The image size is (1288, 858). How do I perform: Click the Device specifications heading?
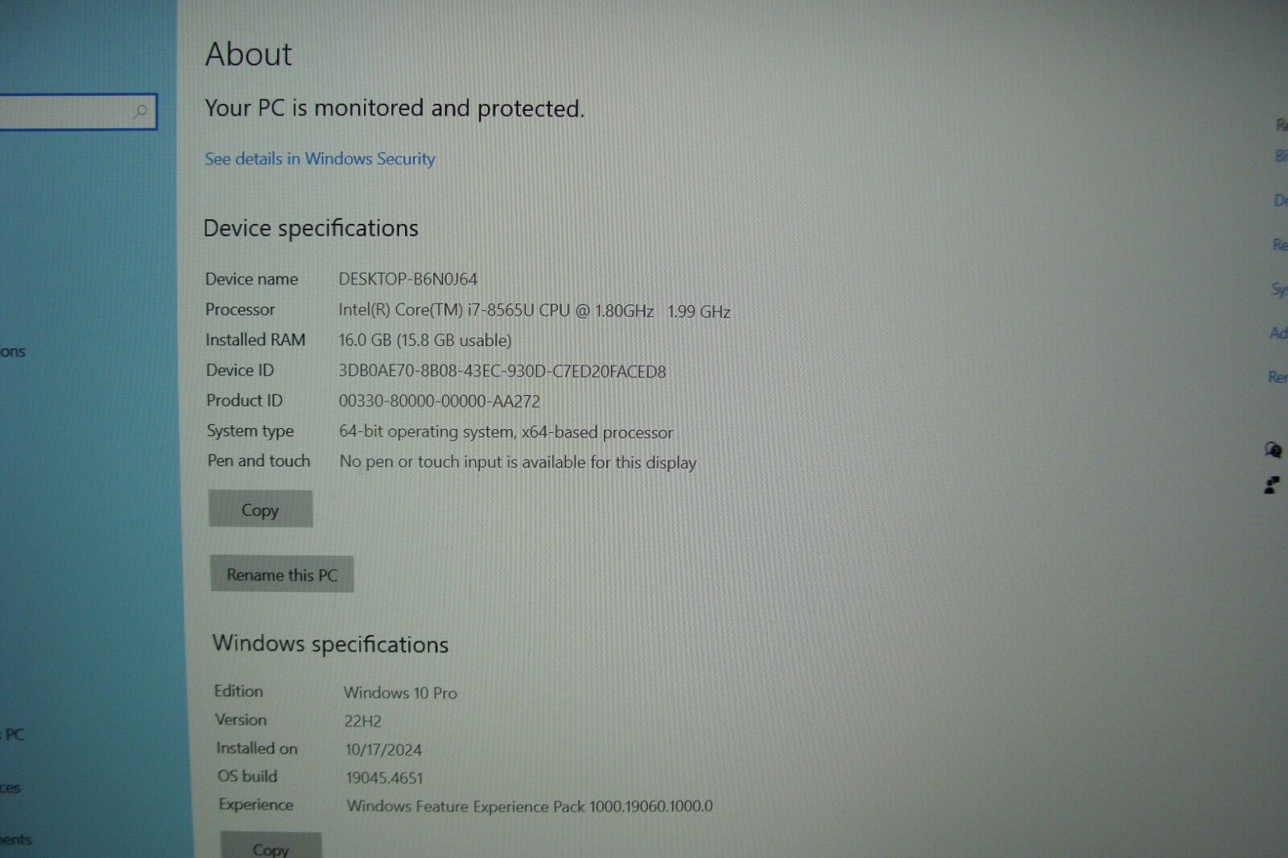[311, 228]
